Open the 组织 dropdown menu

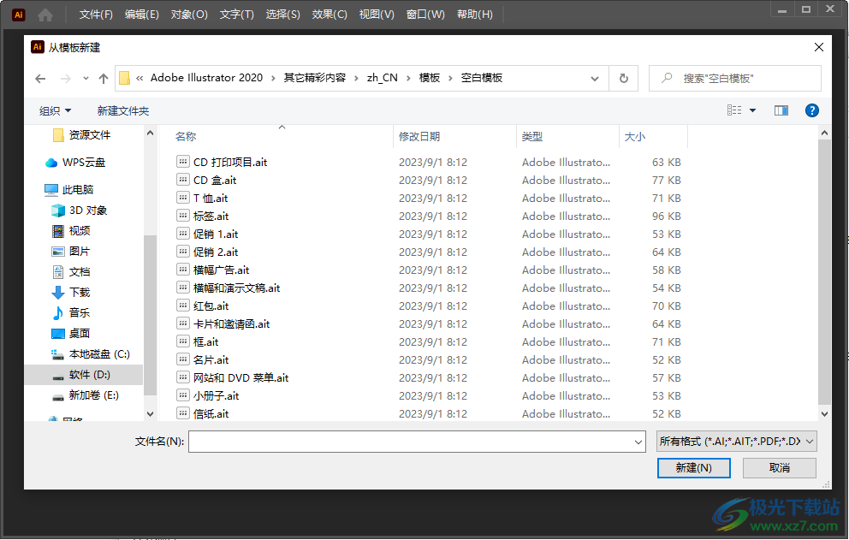click(56, 111)
